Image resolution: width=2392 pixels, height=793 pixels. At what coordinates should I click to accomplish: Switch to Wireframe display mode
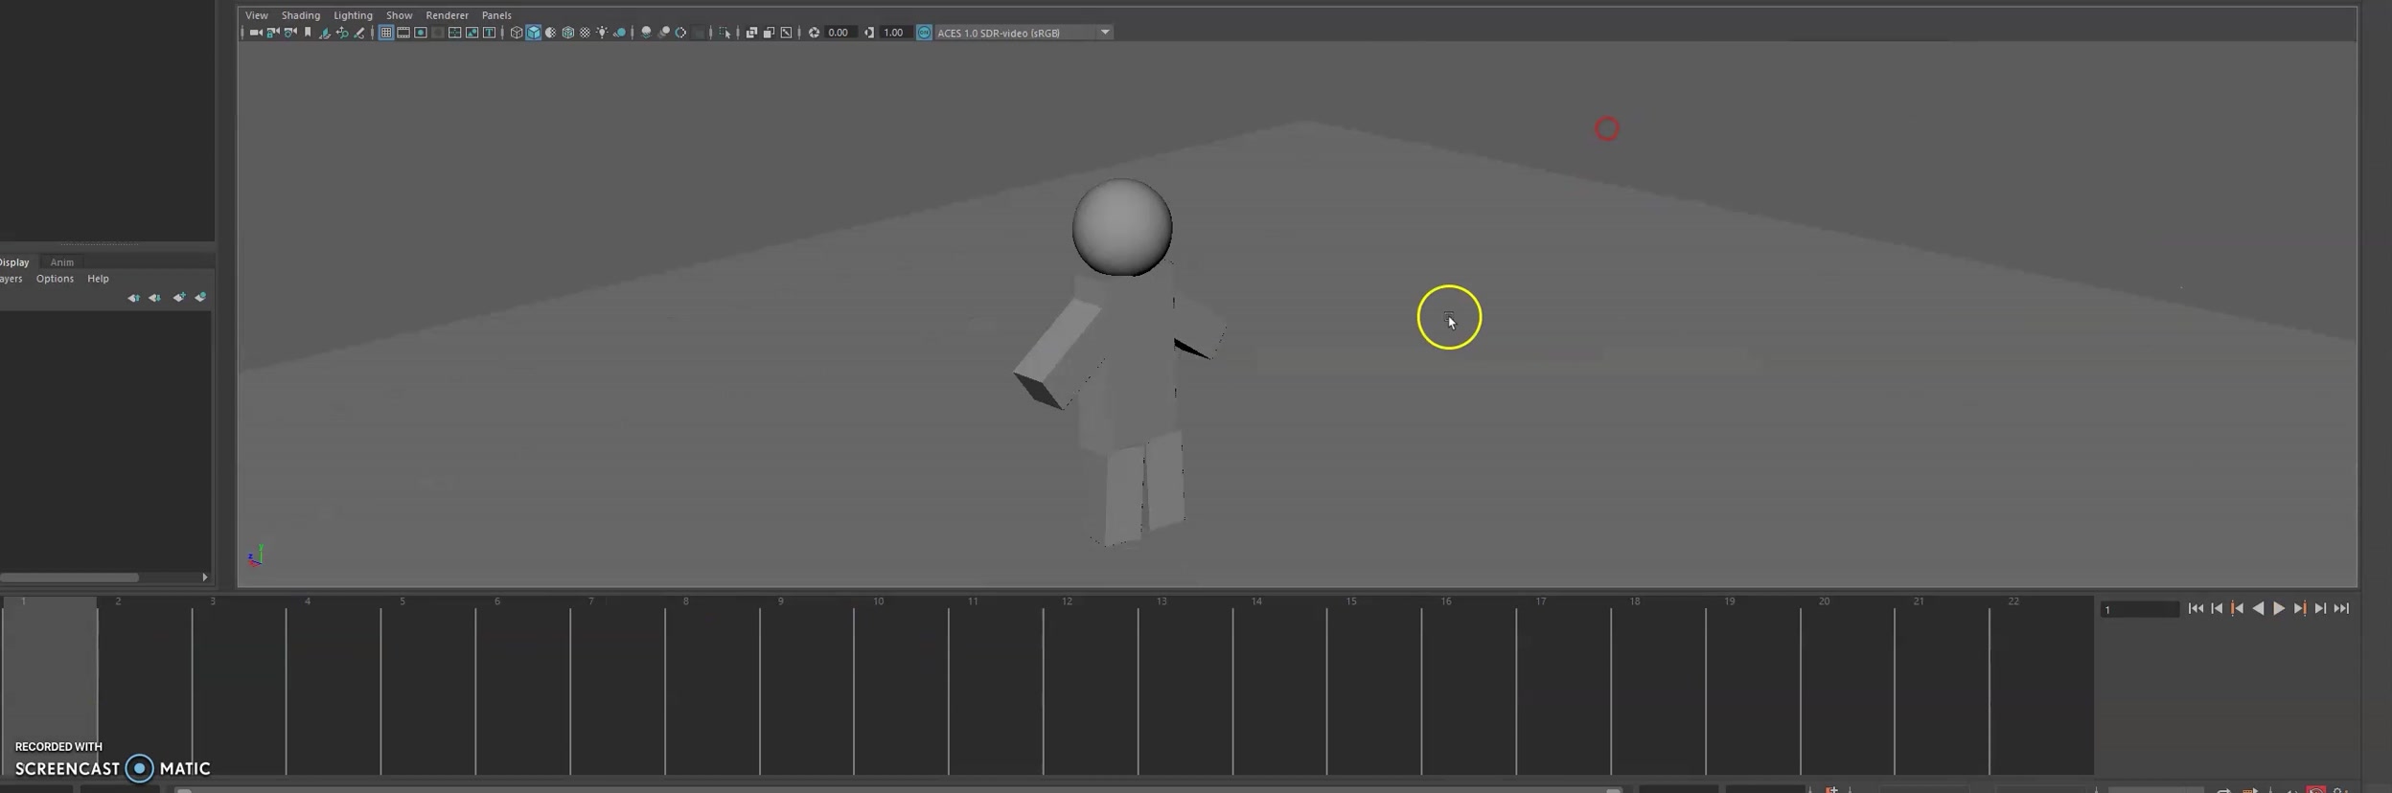[517, 33]
